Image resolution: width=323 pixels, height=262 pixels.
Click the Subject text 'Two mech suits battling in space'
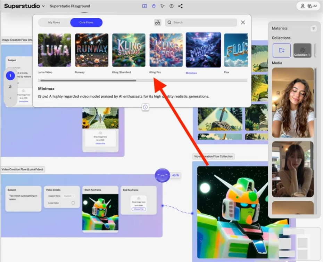[23, 197]
